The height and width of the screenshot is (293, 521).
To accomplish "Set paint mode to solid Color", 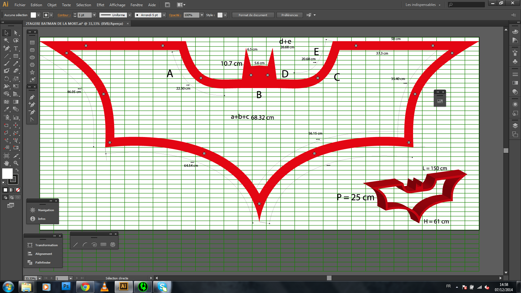I will coord(5,190).
